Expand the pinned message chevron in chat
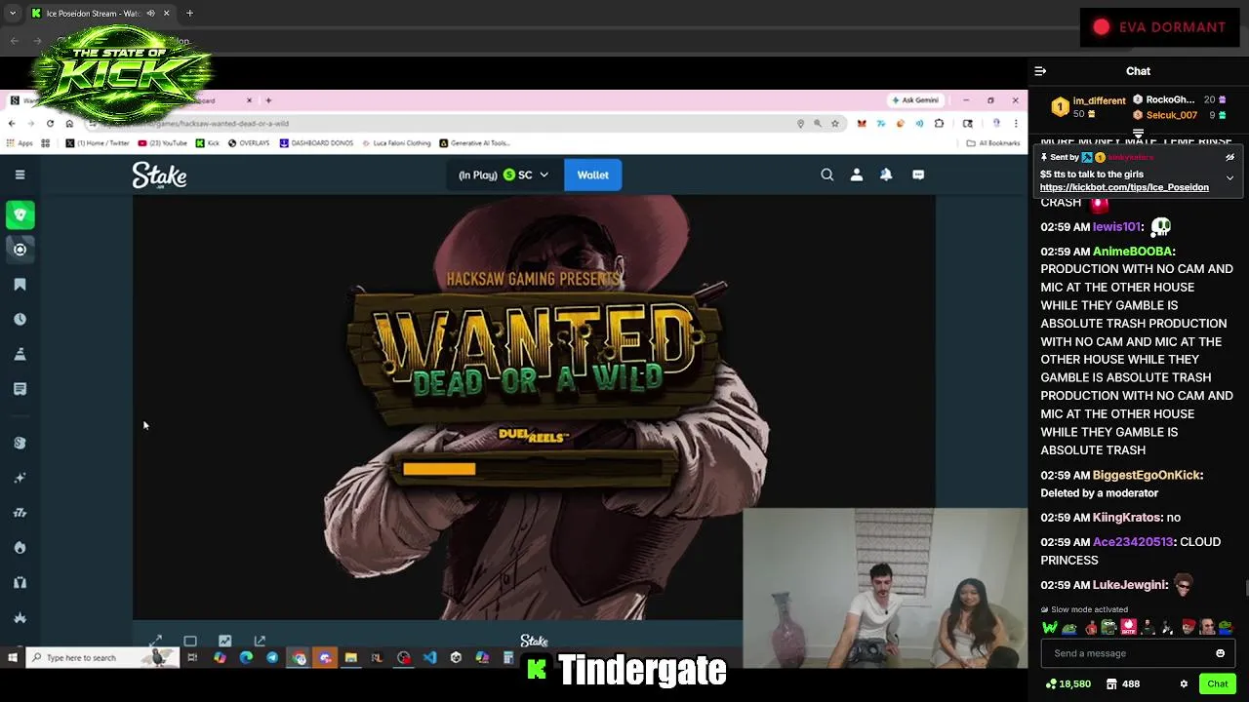Screen dimensions: 1249x702 (1229, 178)
